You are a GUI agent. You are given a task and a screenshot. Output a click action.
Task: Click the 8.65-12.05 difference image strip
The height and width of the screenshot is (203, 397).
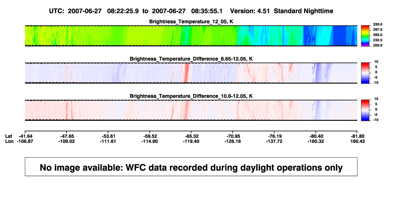pyautogui.click(x=191, y=73)
